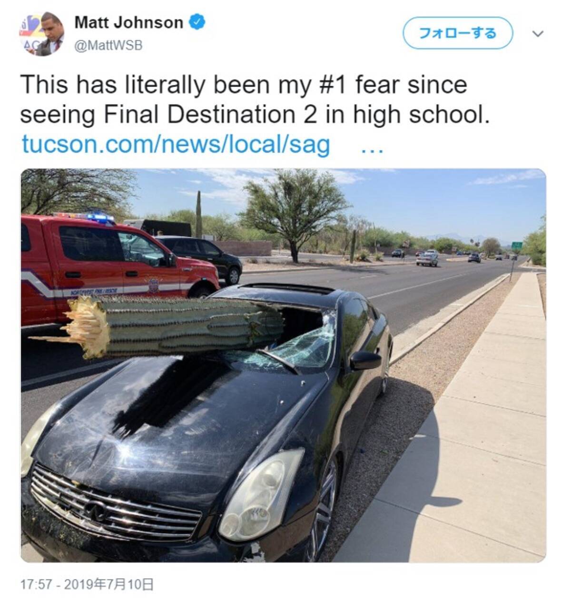Screen dimensions: 571x601
Task: Open the tucson.com news link
Action: [176, 144]
